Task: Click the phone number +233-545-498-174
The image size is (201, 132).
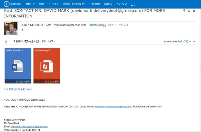Action: [31, 130]
